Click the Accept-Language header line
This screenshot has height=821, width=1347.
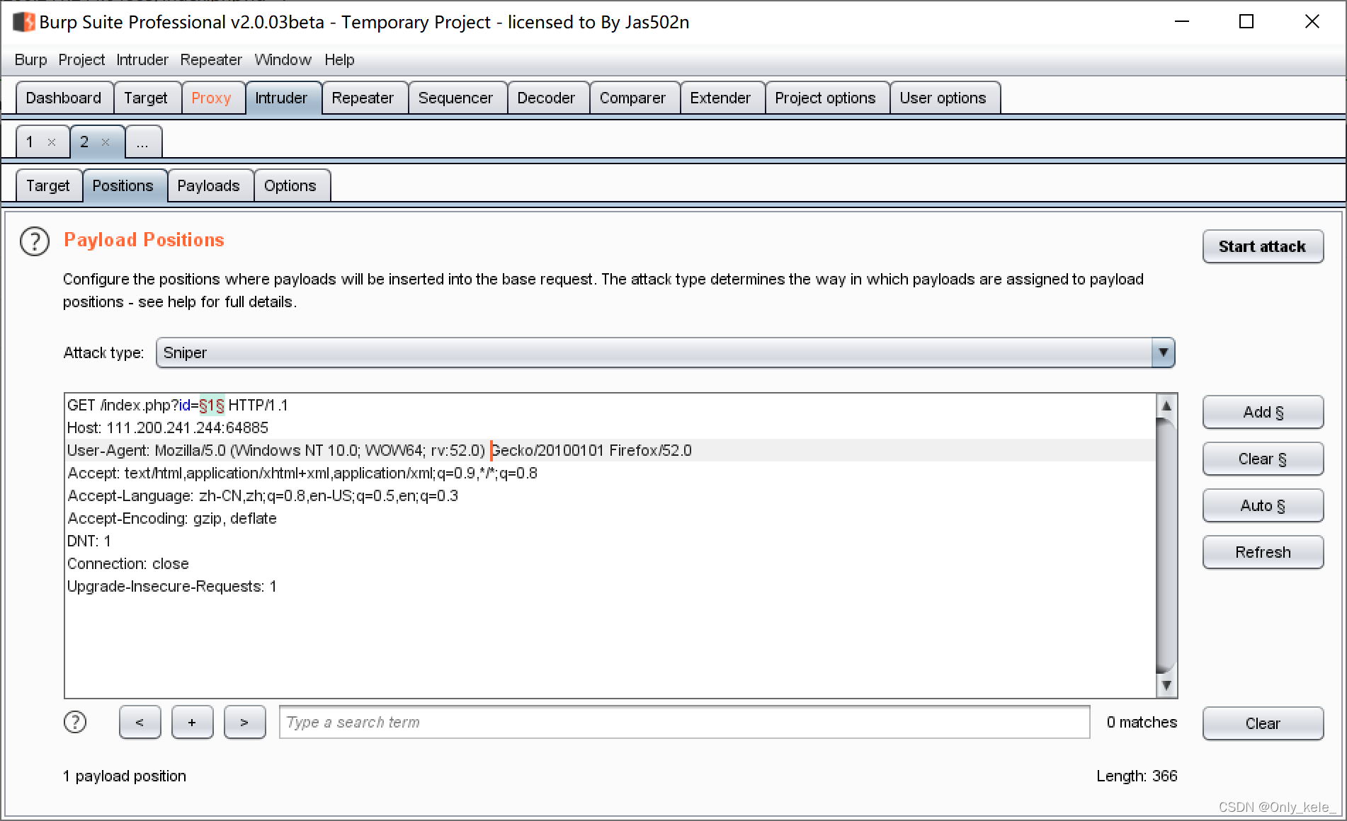tap(263, 495)
